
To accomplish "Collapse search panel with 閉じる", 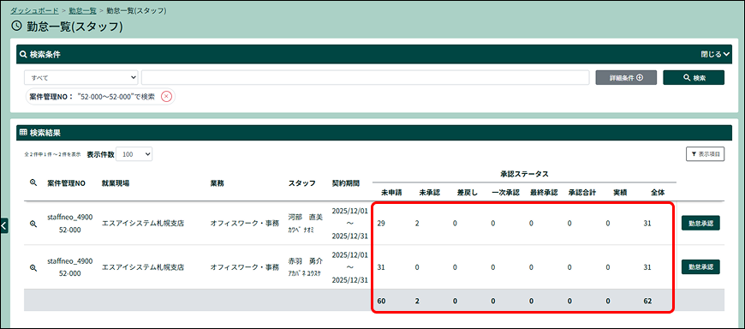I will 715,54.
